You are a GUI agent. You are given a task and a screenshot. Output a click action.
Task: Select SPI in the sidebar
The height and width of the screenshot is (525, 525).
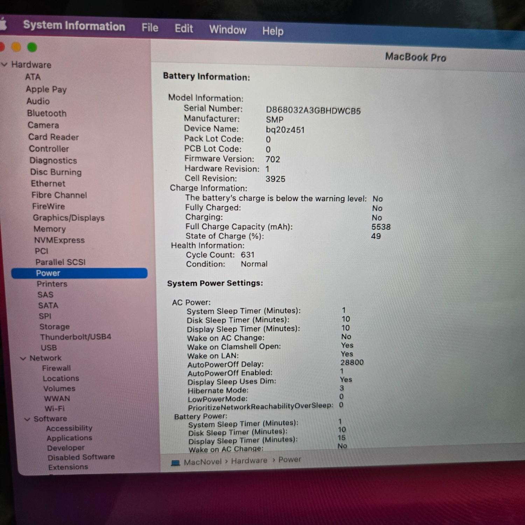(45, 316)
